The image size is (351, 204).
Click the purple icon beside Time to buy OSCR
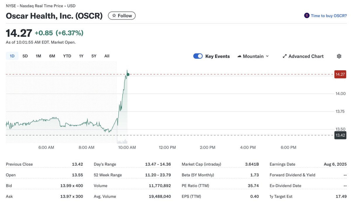coord(307,15)
